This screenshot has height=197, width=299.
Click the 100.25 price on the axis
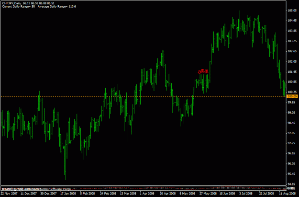tap(292, 92)
